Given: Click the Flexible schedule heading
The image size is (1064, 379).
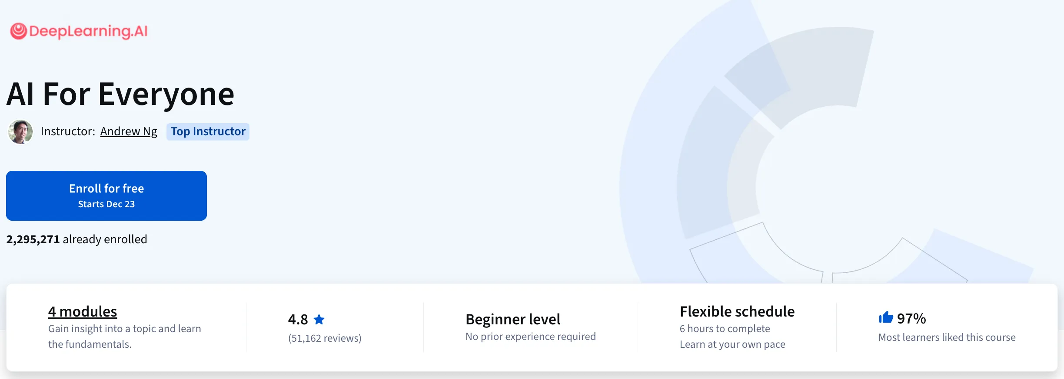Looking at the screenshot, I should click(x=737, y=311).
